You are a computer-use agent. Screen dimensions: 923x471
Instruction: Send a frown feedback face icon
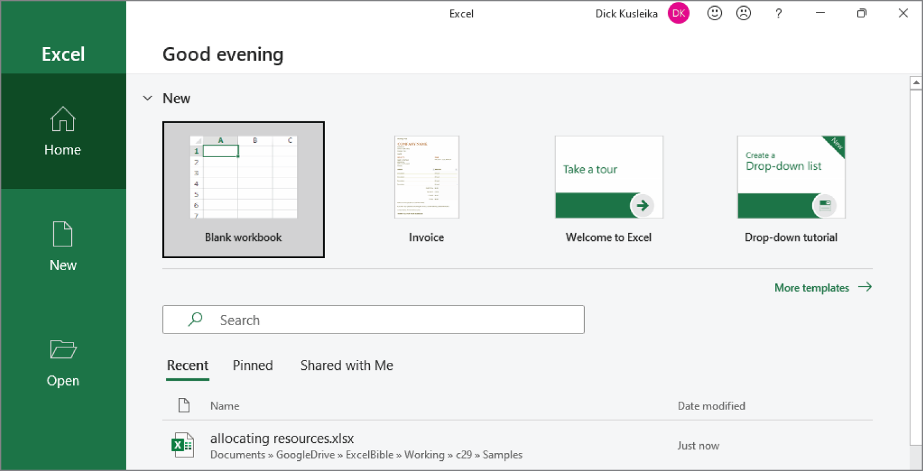tap(743, 13)
